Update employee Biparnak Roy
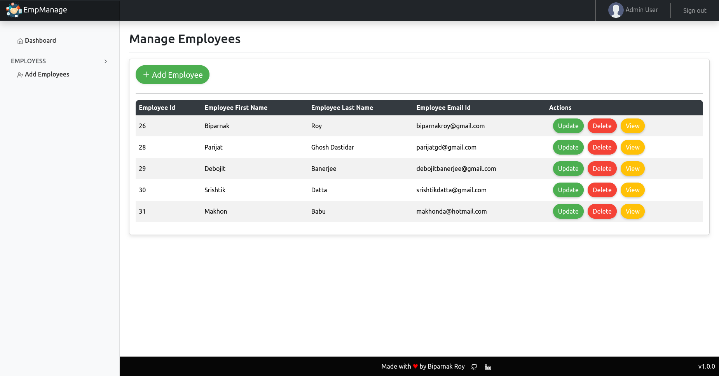This screenshot has height=376, width=719. click(x=568, y=126)
